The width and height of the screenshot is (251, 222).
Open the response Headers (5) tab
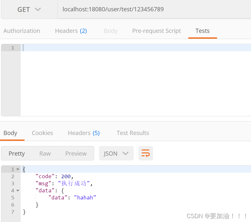(84, 133)
